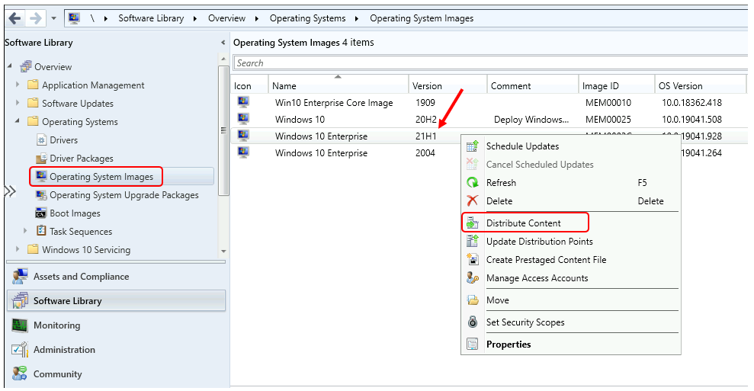The height and width of the screenshot is (391, 754).
Task: Click the tree scrollbar up arrow
Action: click(x=223, y=59)
